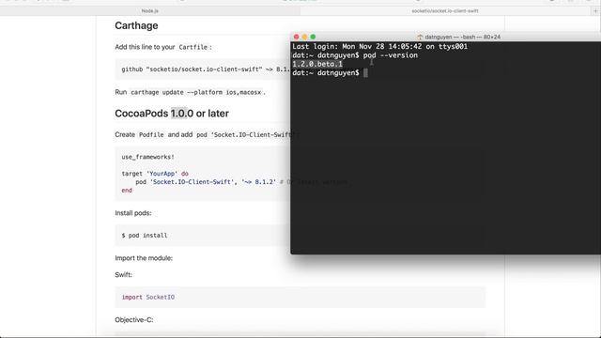
Task: Open a new tab with plus button
Action: pos(595,11)
